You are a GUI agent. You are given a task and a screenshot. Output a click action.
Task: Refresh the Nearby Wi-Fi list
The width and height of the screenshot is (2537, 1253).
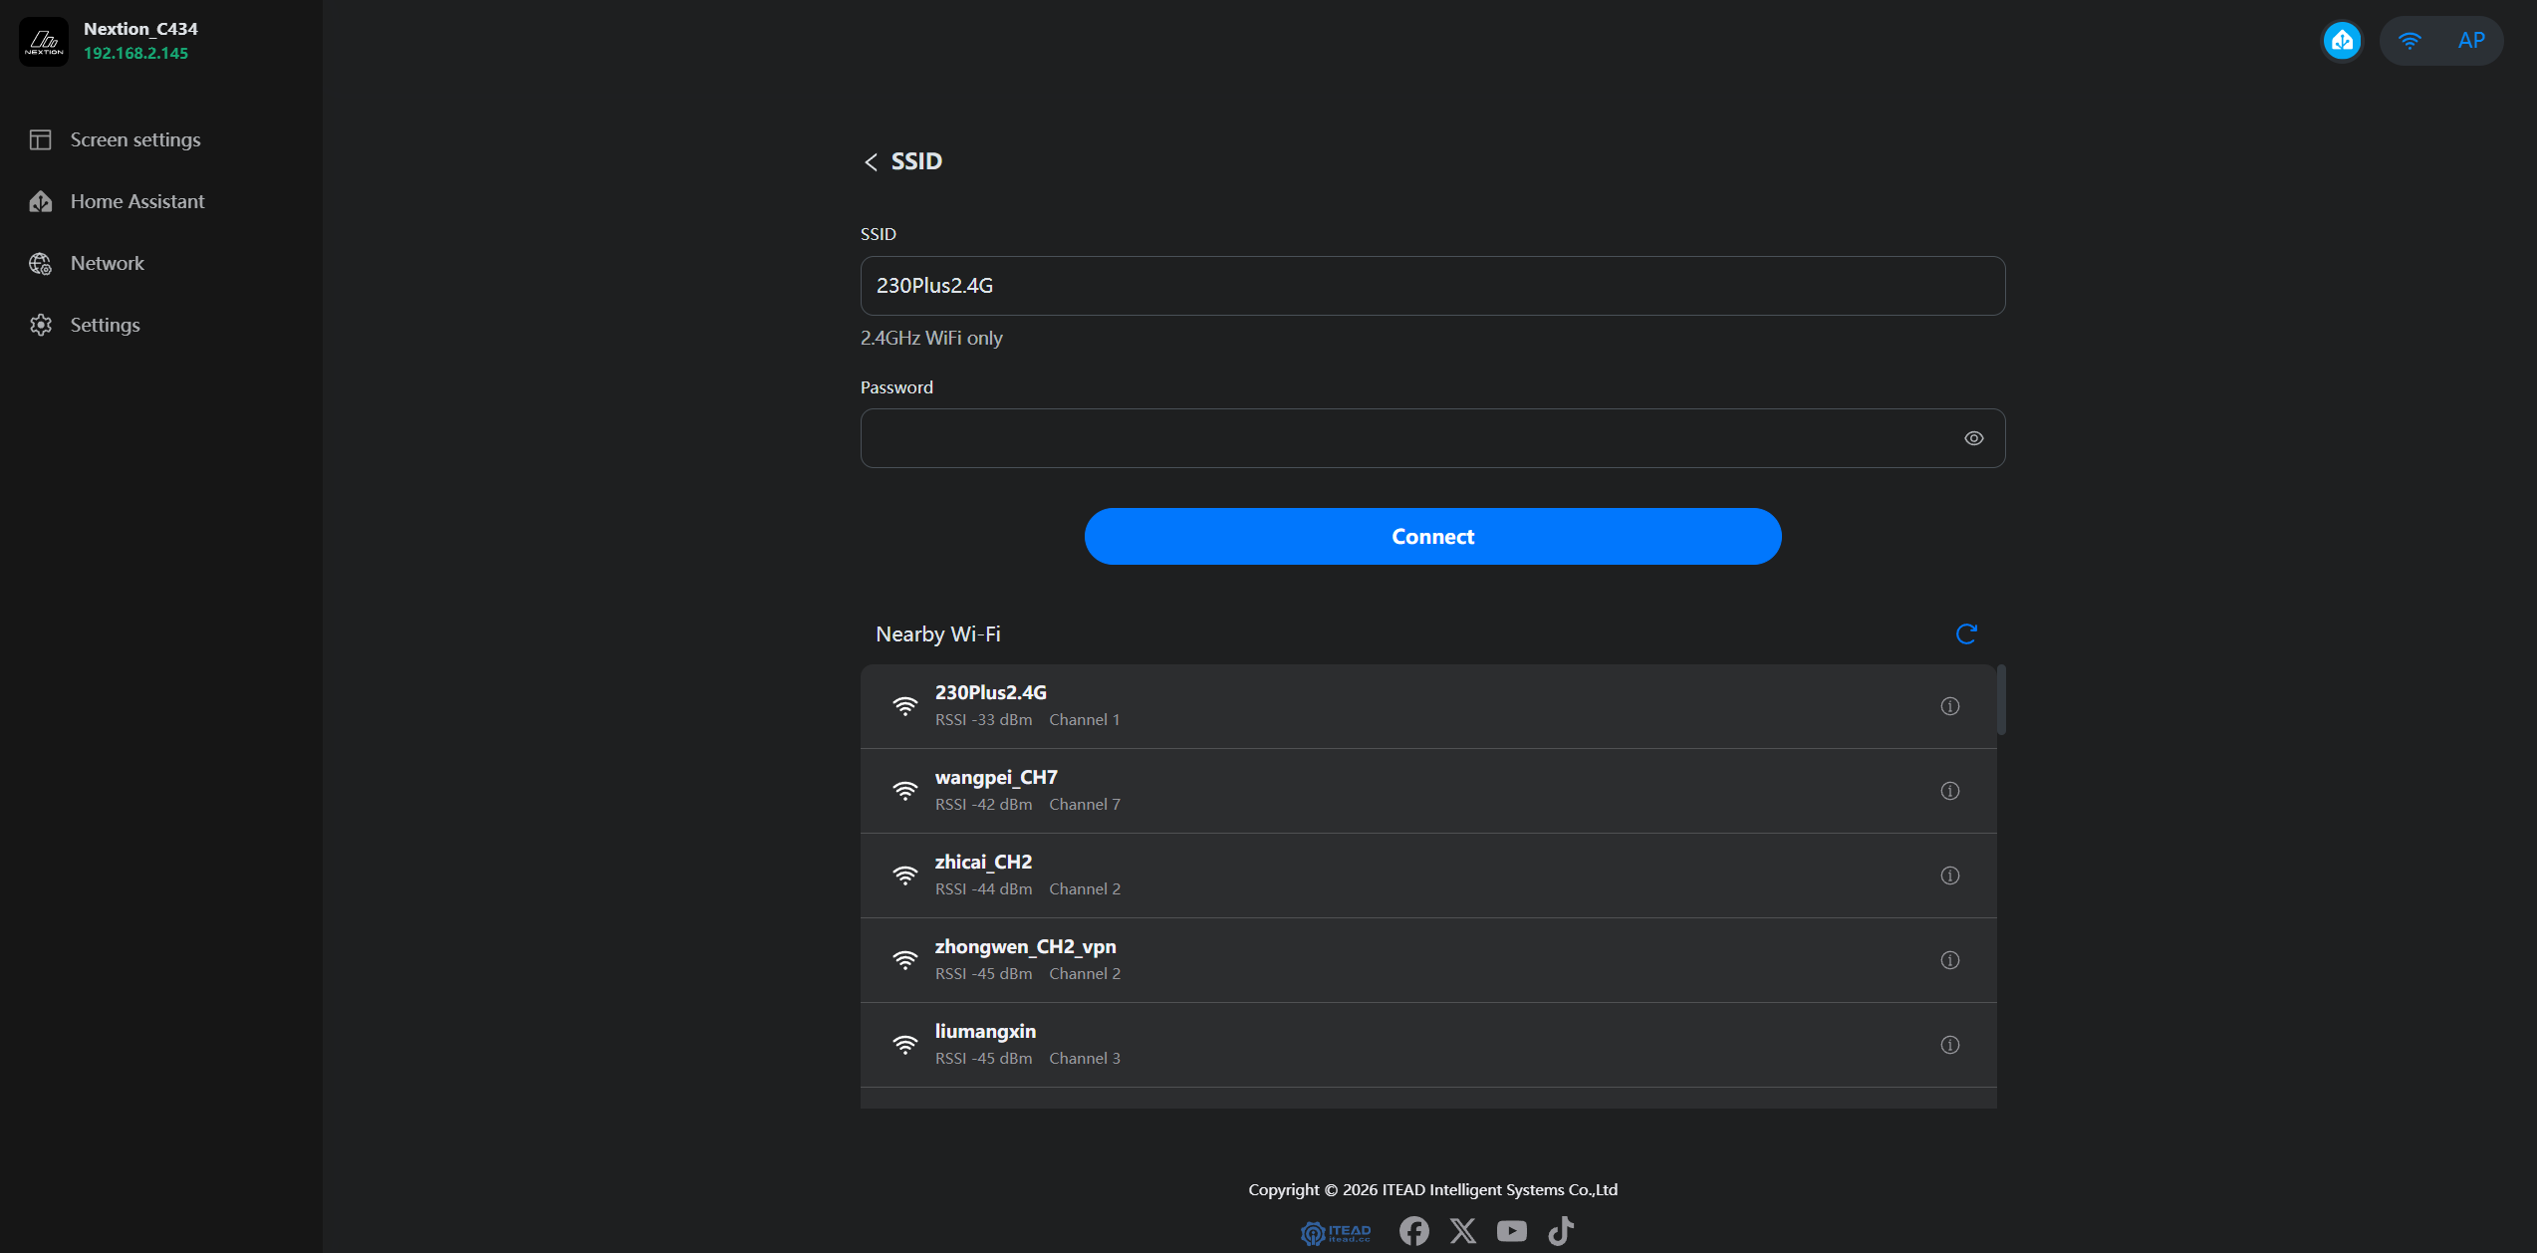pos(1966,634)
